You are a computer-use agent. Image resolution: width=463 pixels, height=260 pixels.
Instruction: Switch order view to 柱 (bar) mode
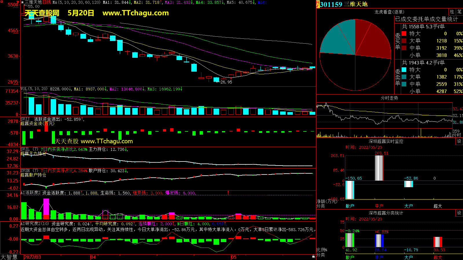coord(452,12)
